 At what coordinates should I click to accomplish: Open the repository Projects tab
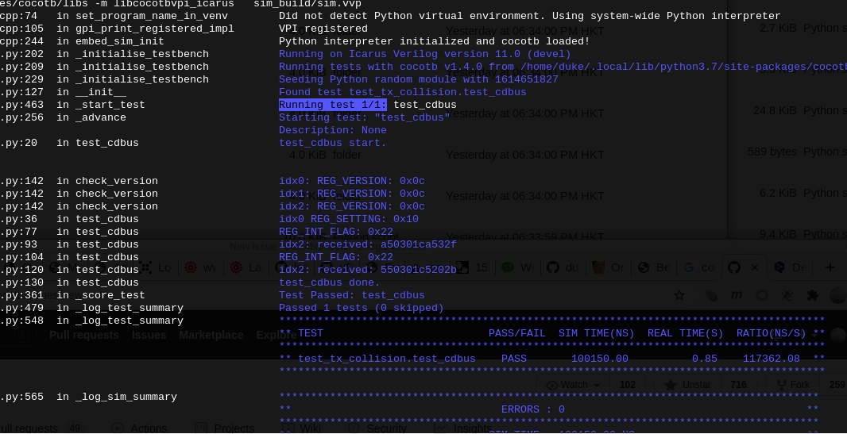(224, 428)
